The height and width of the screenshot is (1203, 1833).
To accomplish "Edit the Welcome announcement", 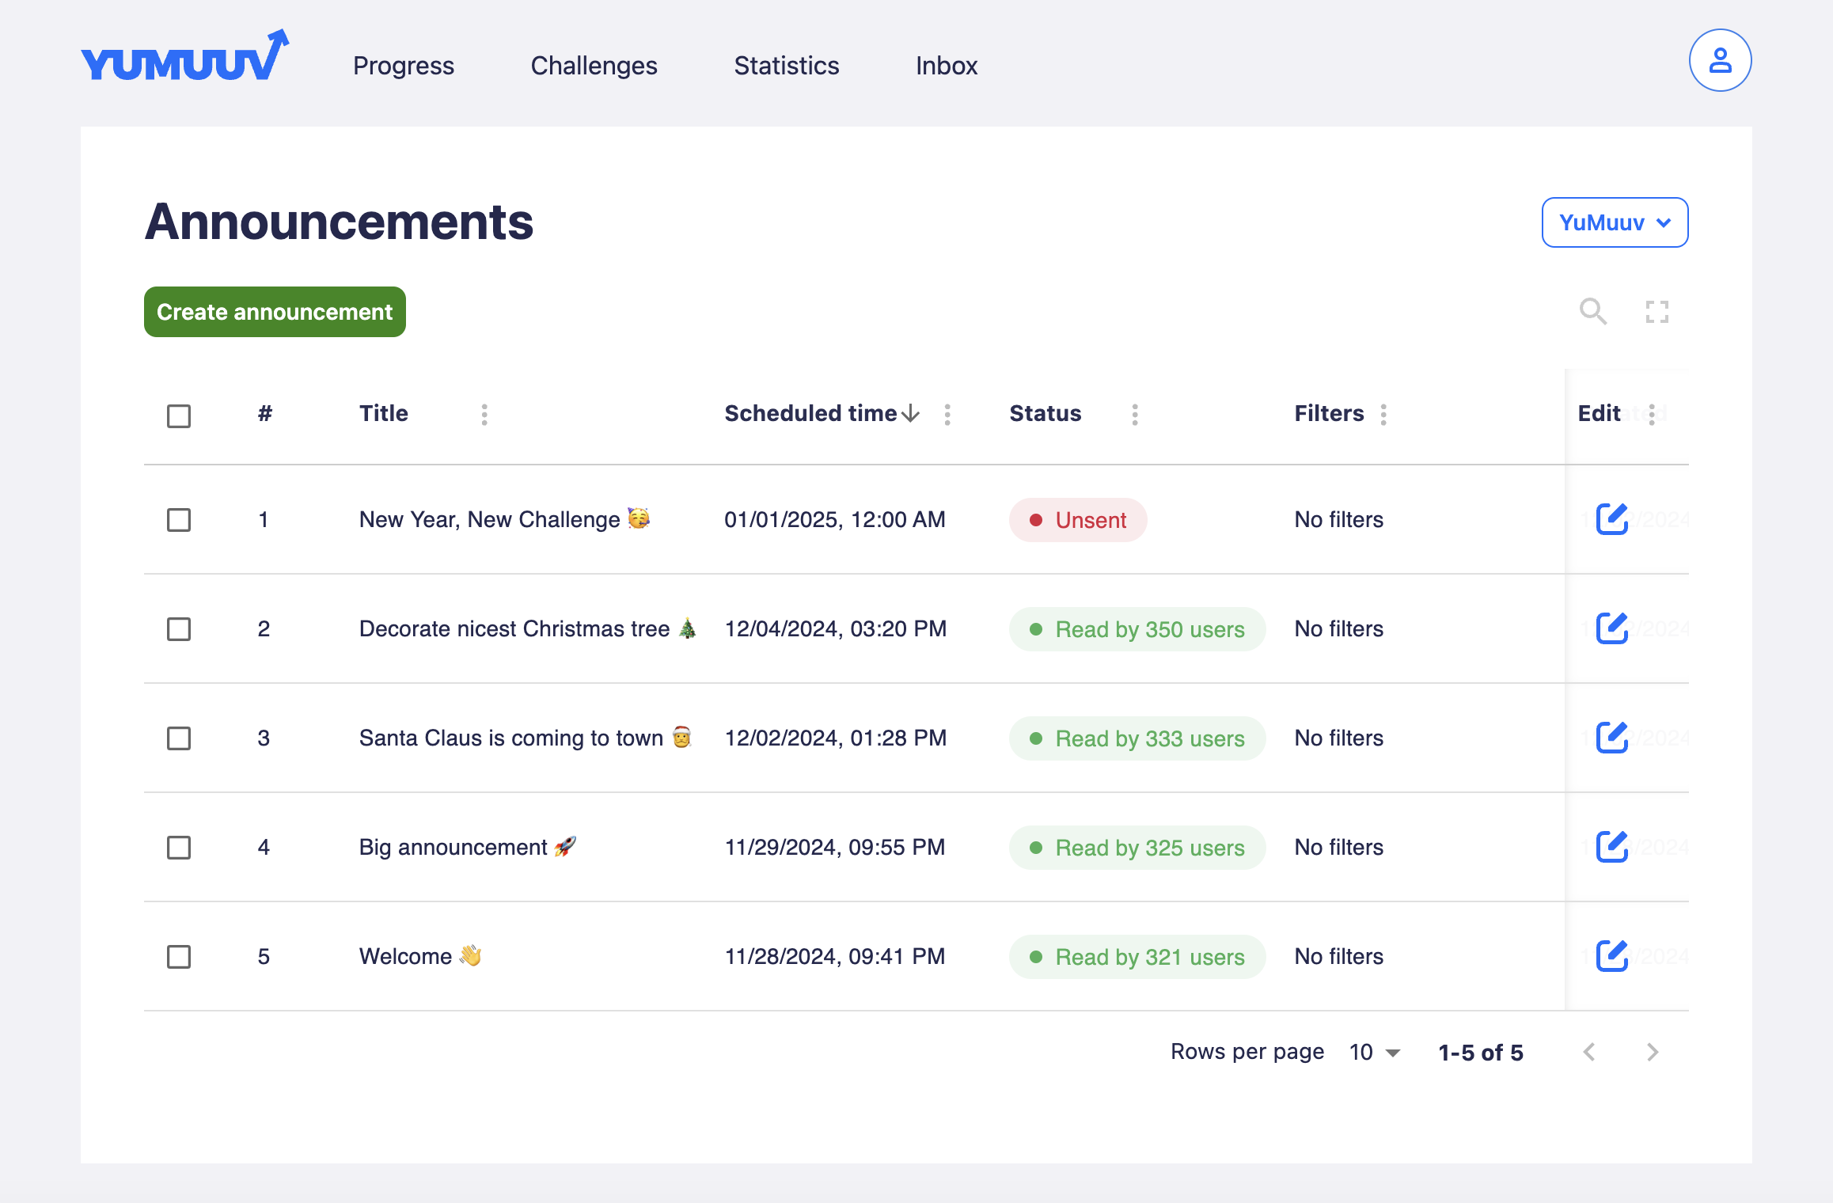I will tap(1611, 956).
